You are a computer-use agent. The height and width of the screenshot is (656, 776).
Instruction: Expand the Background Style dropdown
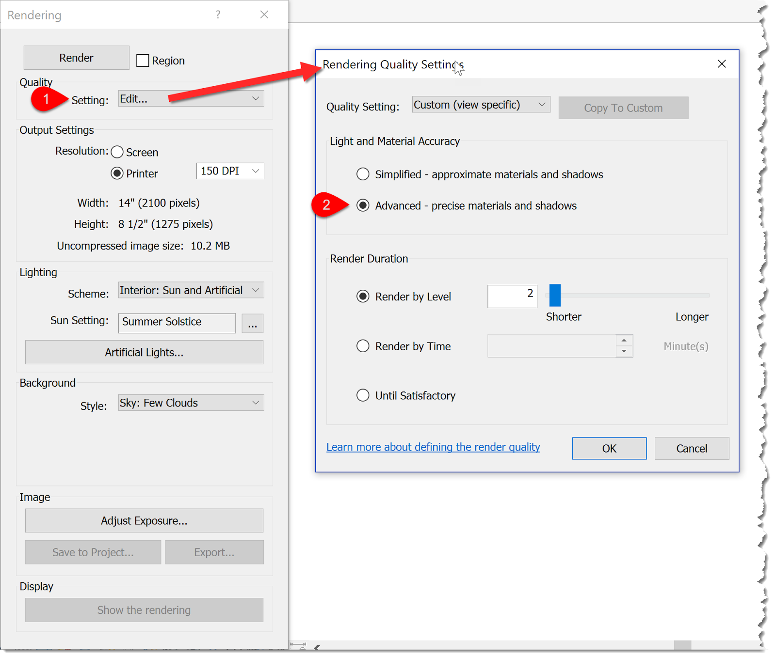pos(191,403)
